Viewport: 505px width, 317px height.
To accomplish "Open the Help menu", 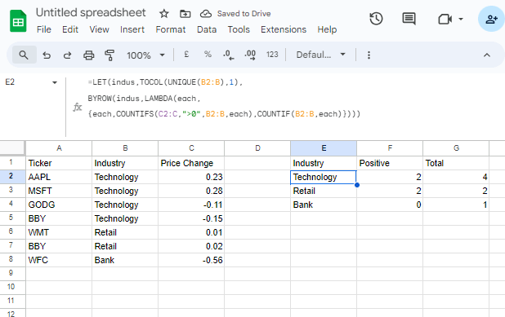I will (327, 29).
